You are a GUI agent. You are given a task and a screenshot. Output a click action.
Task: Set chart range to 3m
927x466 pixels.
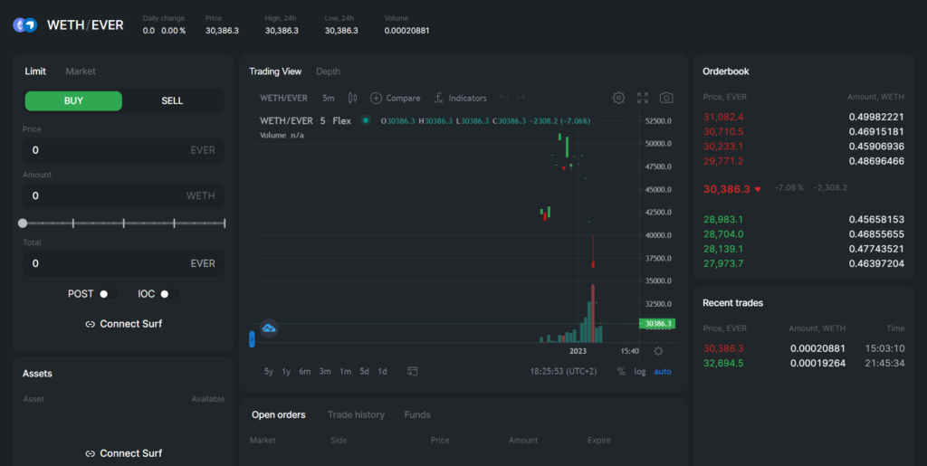pyautogui.click(x=325, y=372)
